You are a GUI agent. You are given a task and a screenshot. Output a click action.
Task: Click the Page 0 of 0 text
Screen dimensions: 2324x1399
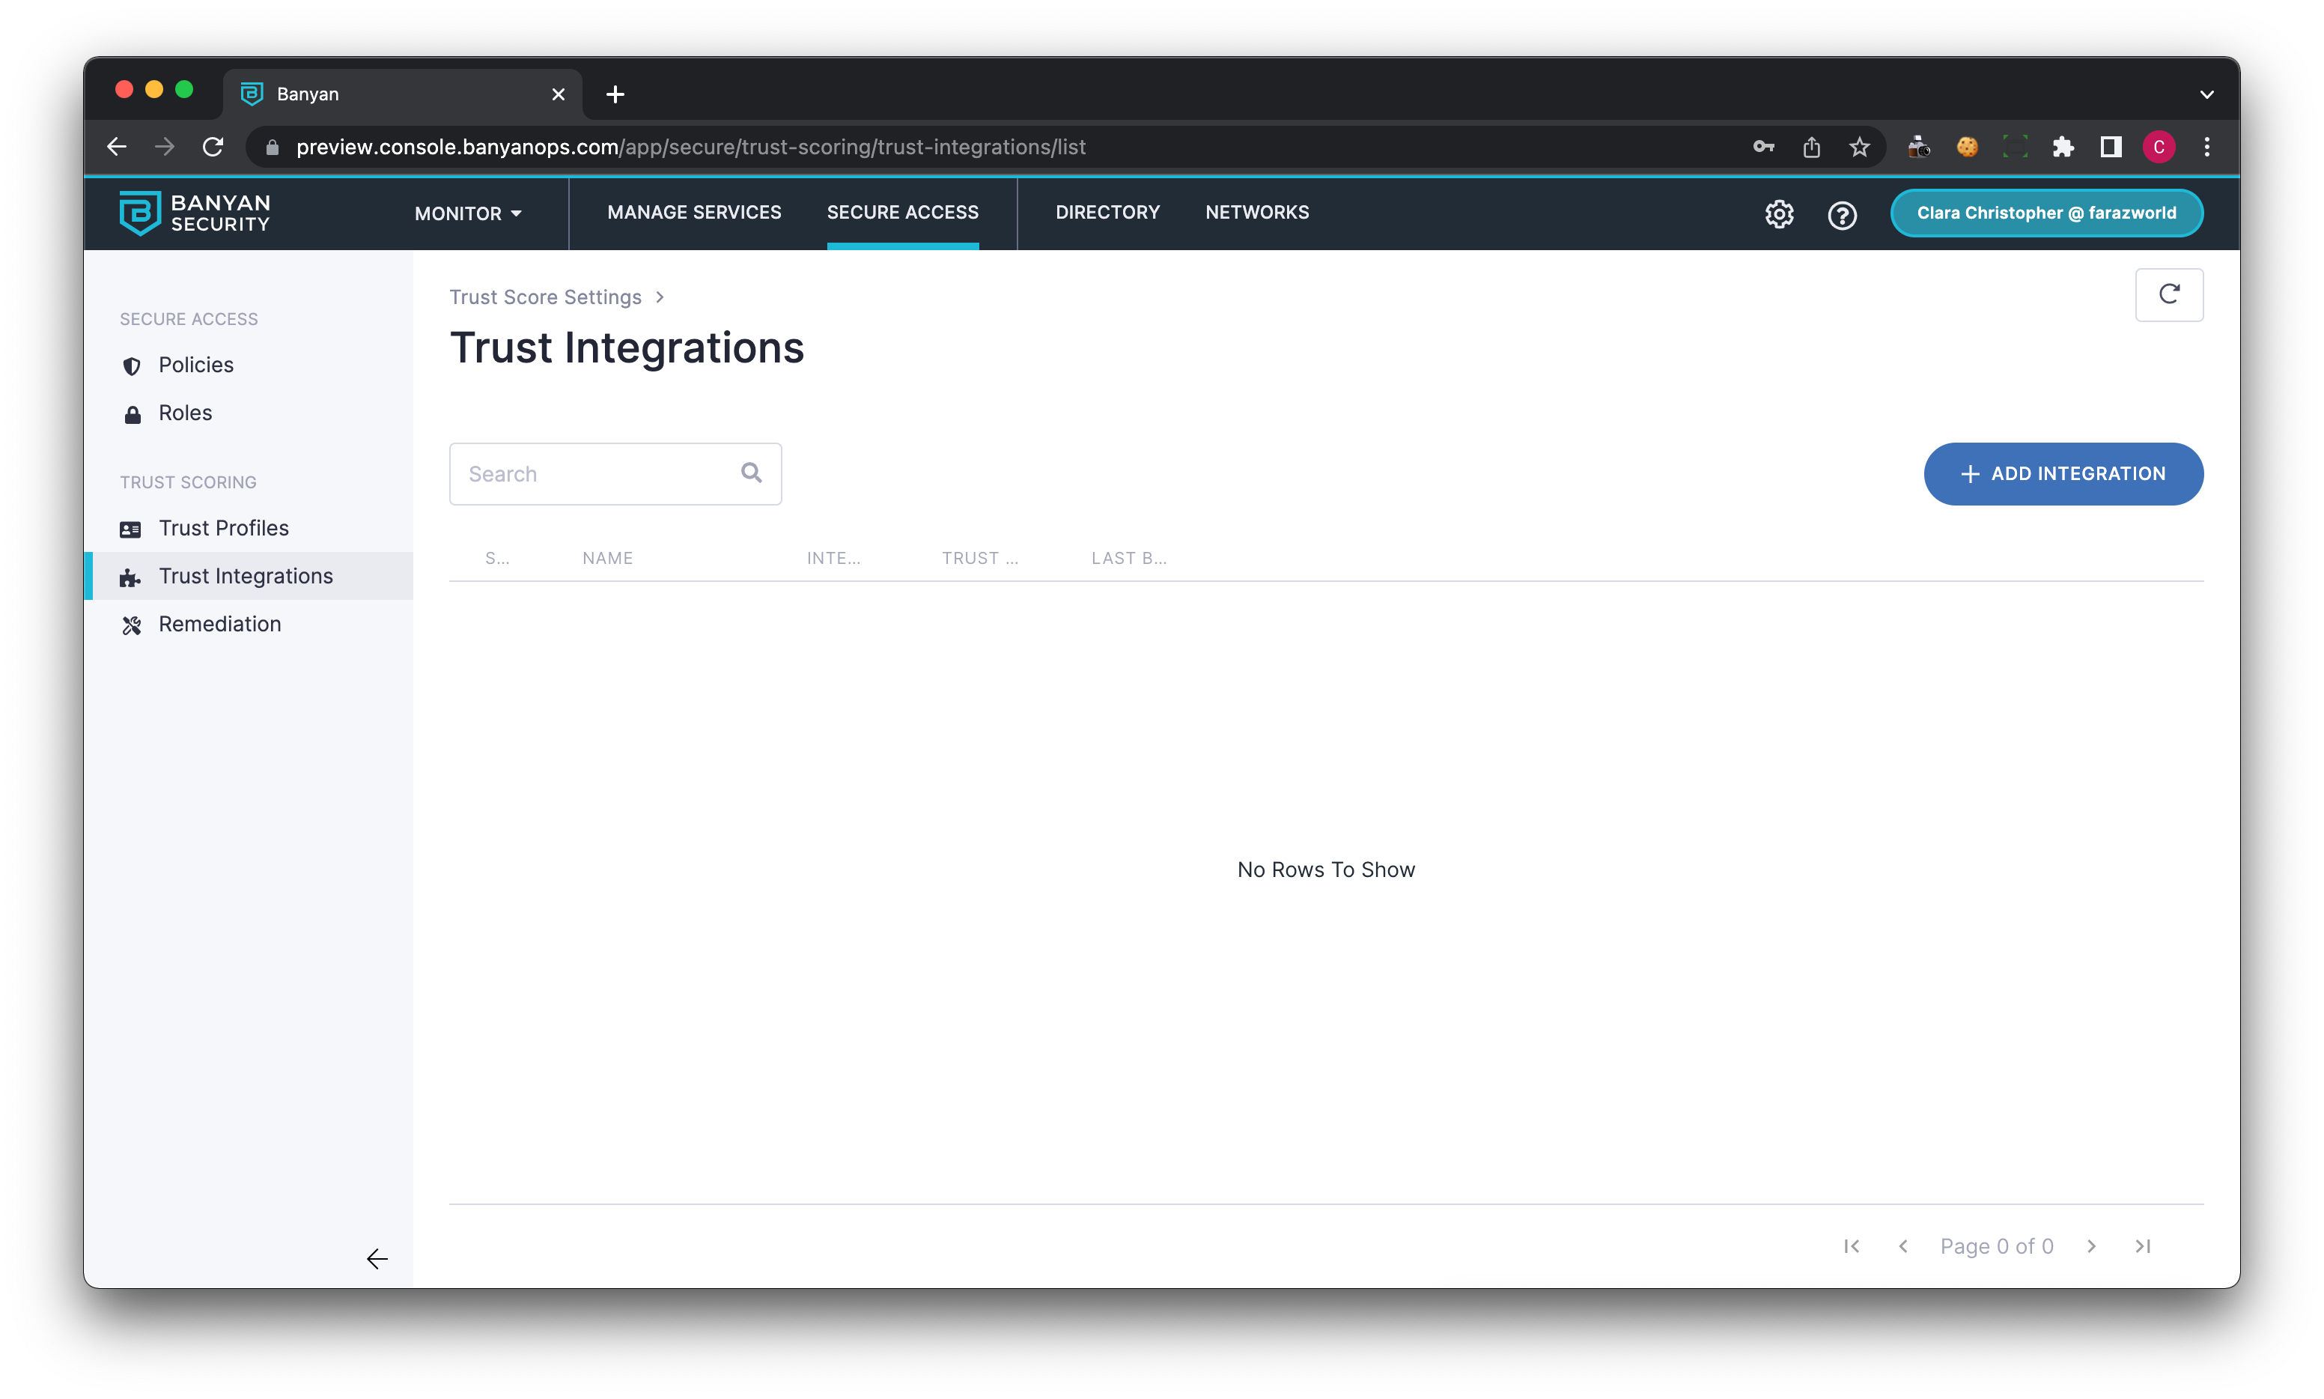(x=1996, y=1246)
